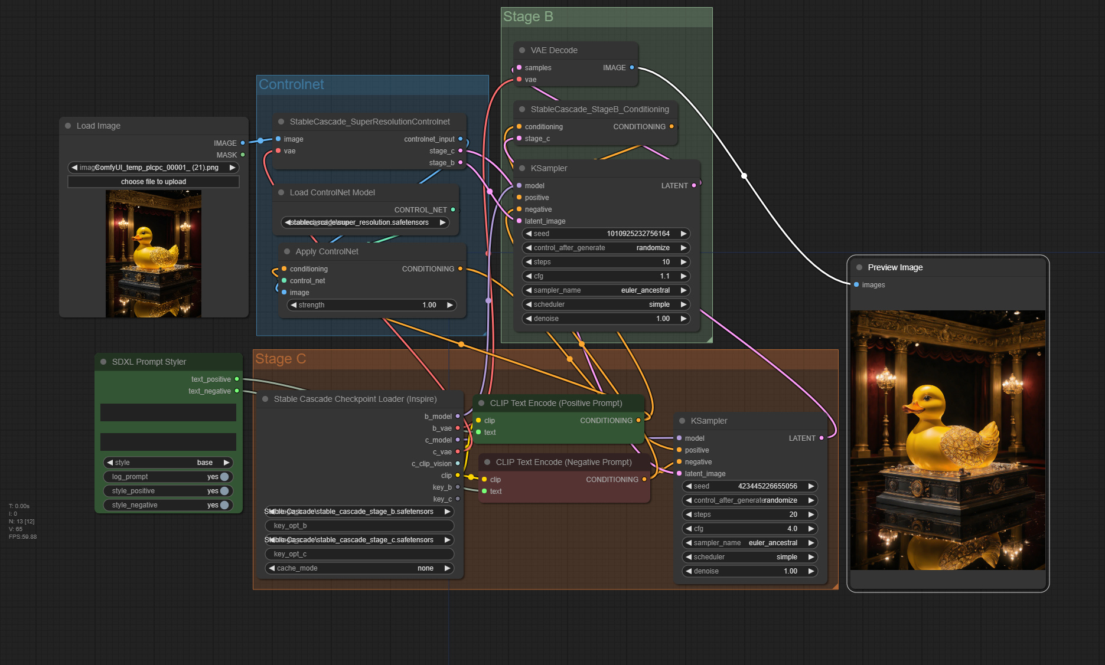Click the Stage B resize handle corner
Viewport: 1105px width, 665px height.
click(709, 339)
